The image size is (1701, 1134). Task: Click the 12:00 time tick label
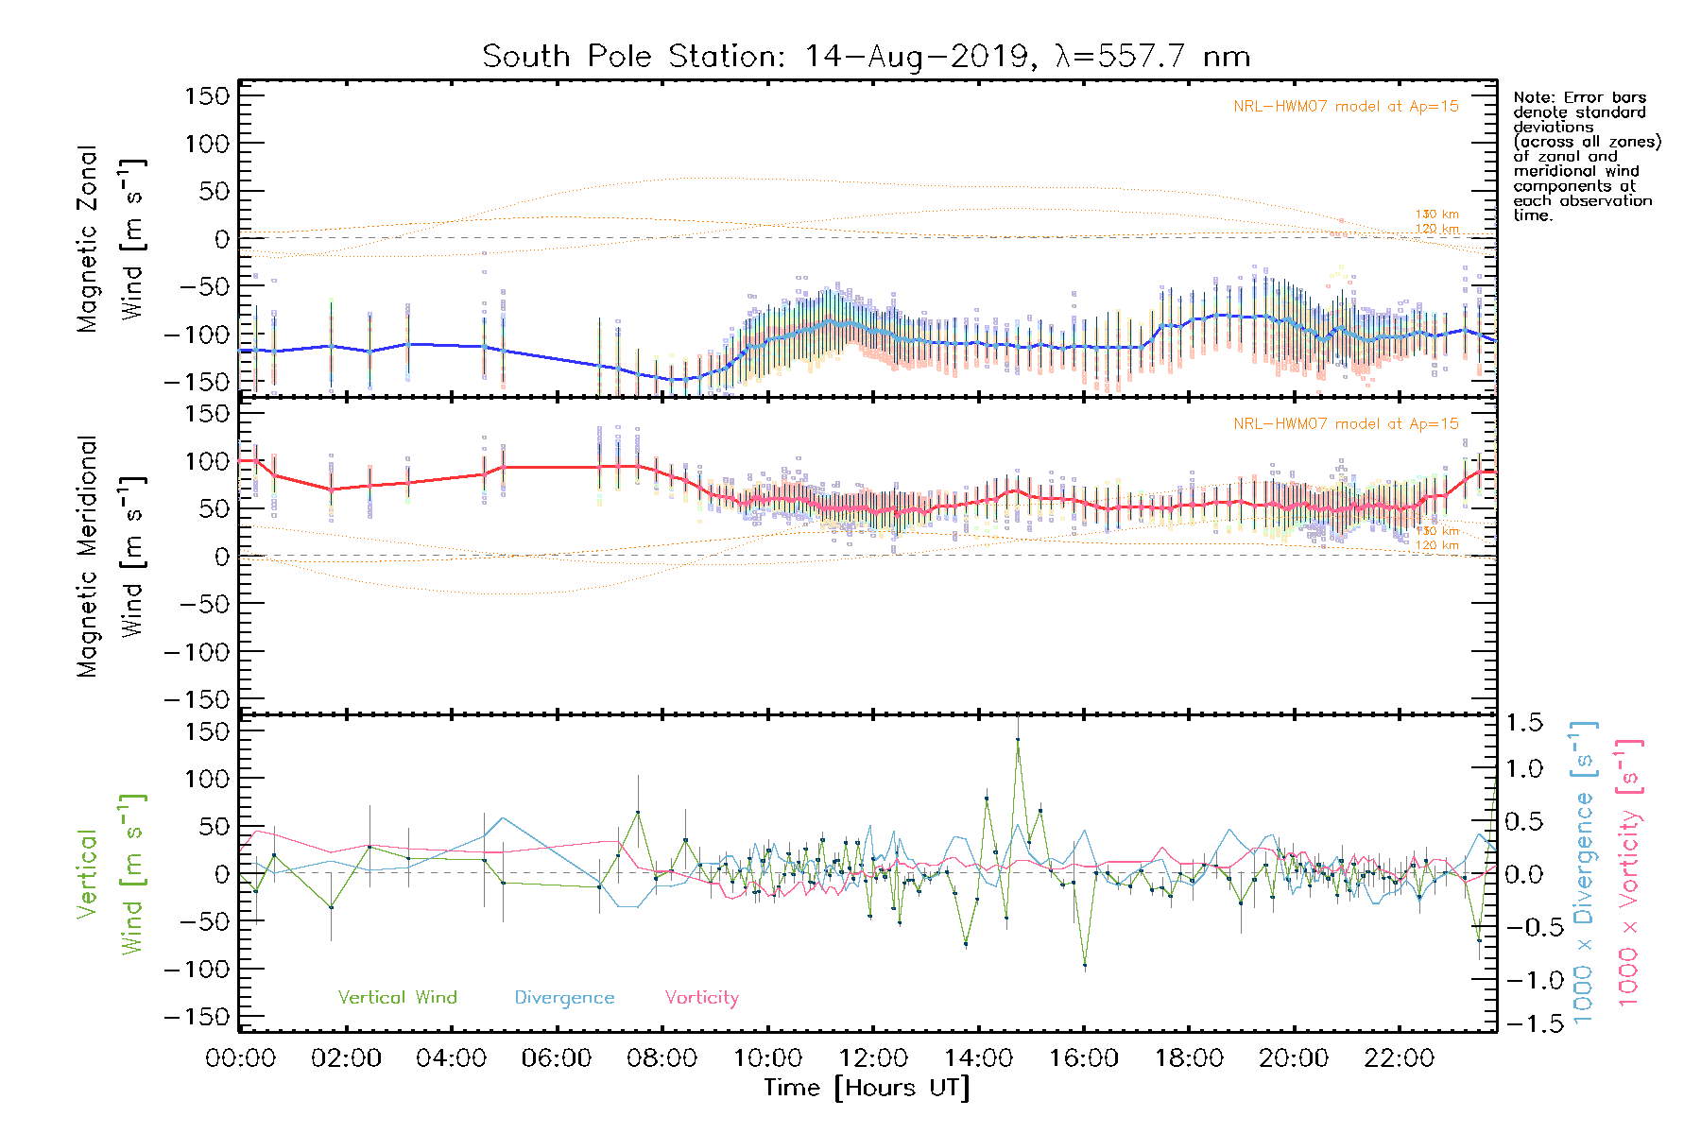coord(873,1058)
